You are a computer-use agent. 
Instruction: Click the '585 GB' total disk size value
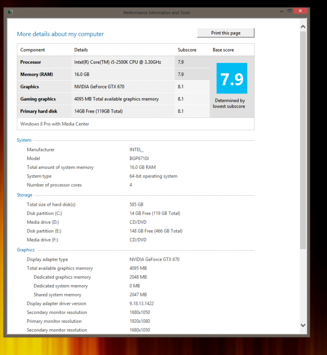click(136, 205)
